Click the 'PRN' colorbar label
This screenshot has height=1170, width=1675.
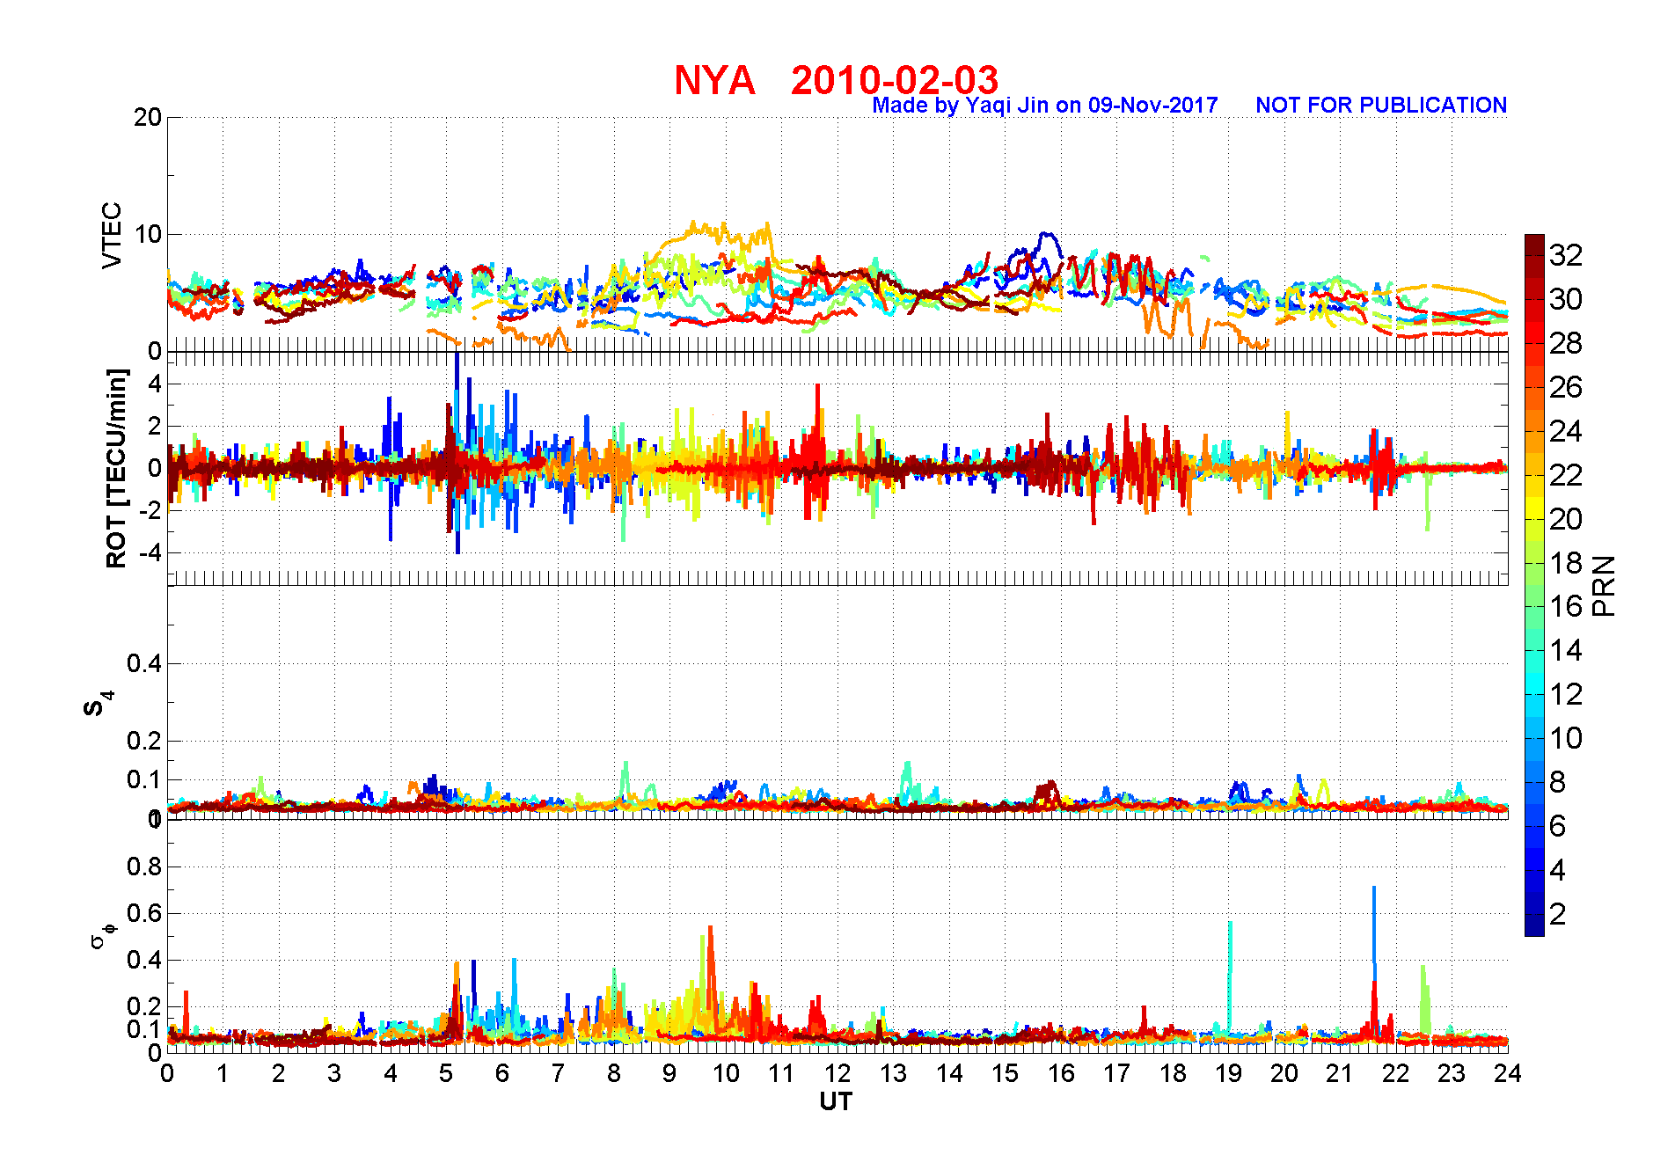pos(1604,585)
